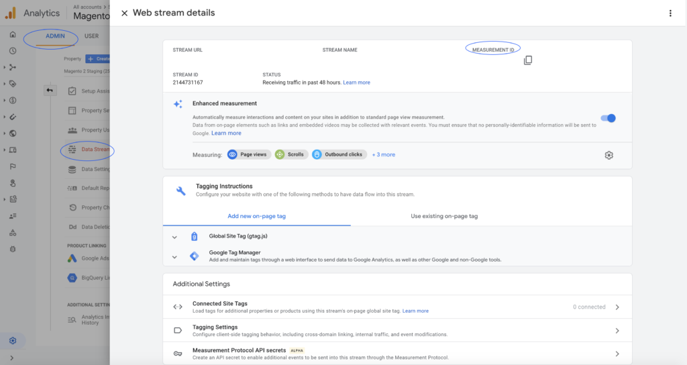This screenshot has height=365, width=687.
Task: Click the Home icon in the left sidebar
Action: click(x=13, y=35)
